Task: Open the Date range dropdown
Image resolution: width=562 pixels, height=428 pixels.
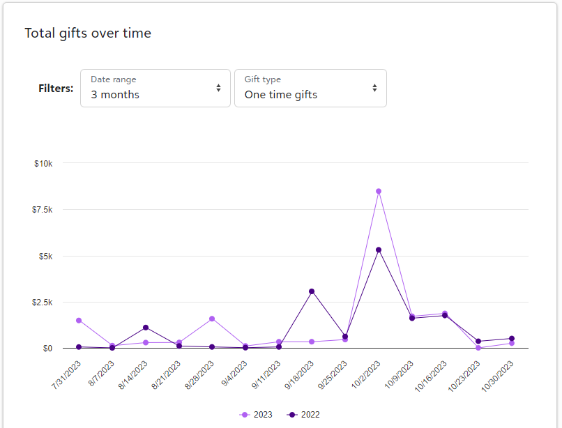Action: point(155,88)
